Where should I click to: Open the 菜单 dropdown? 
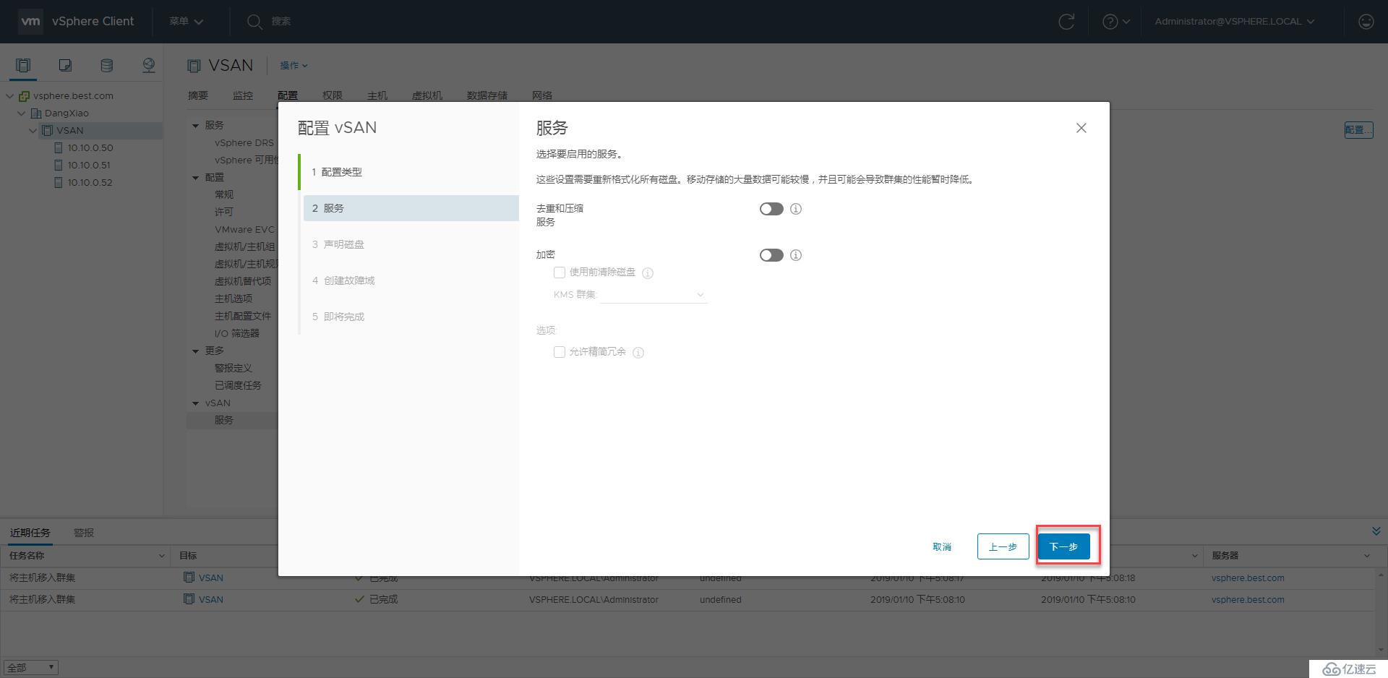187,22
